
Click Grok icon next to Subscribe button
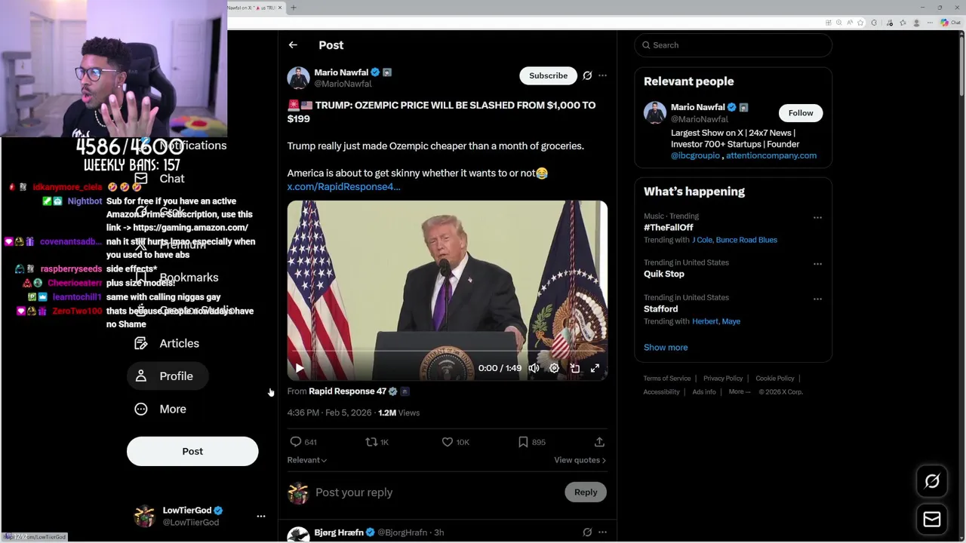click(x=587, y=75)
